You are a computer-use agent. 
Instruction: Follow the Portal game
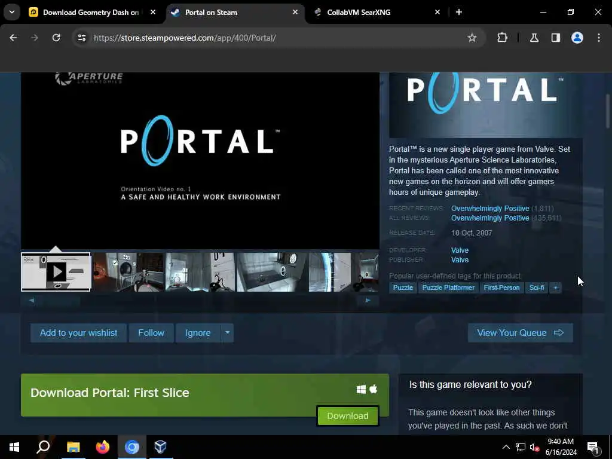151,333
